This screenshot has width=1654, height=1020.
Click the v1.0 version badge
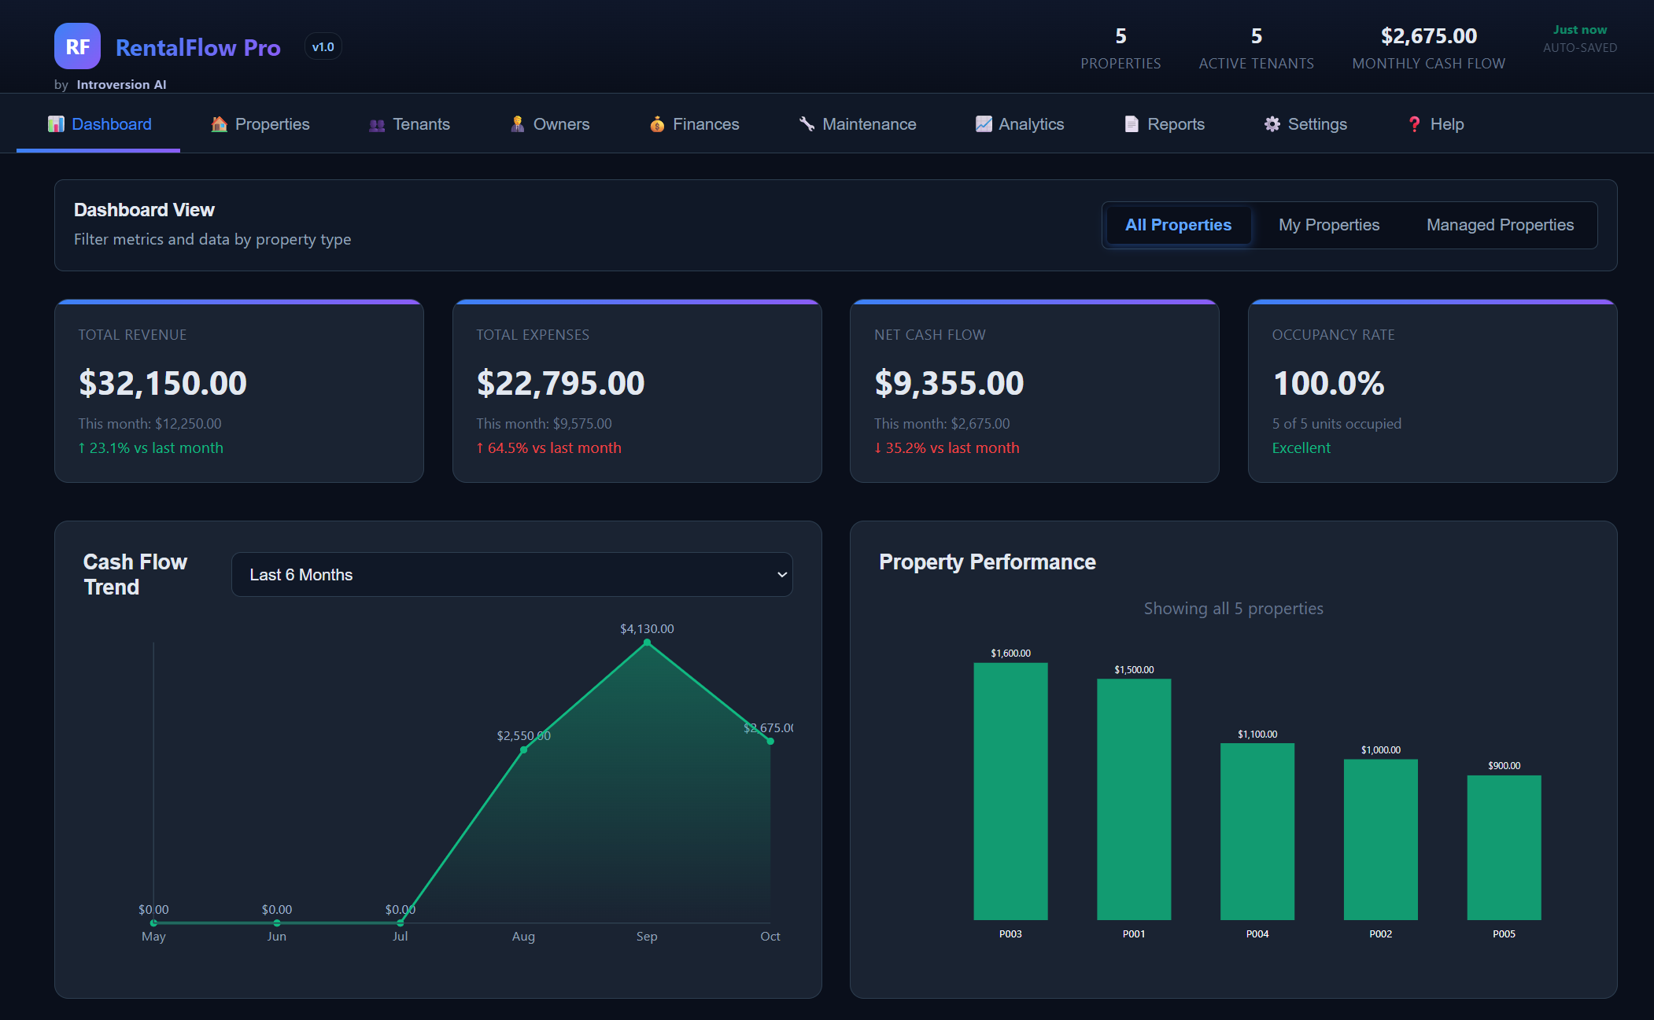tap(323, 46)
